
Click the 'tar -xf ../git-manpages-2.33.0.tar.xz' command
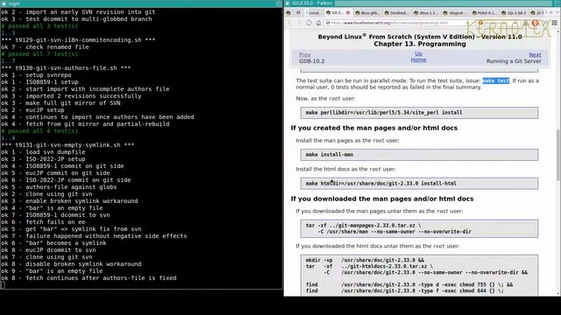419,228
